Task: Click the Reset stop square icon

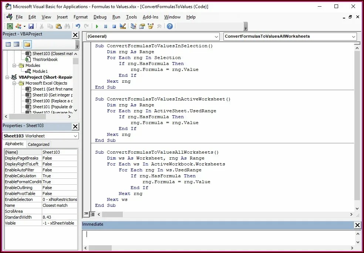Action: 114,27
